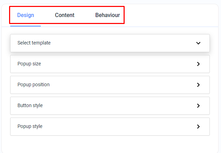This screenshot has width=221, height=153.
Task: Click the blue underline beneath the Design tab
Action: [x=25, y=26]
